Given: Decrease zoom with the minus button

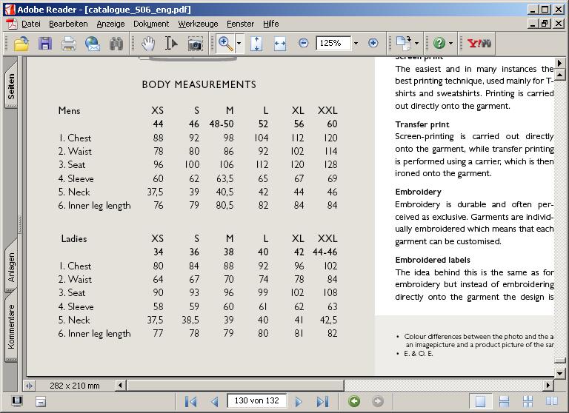Looking at the screenshot, I should (x=303, y=43).
